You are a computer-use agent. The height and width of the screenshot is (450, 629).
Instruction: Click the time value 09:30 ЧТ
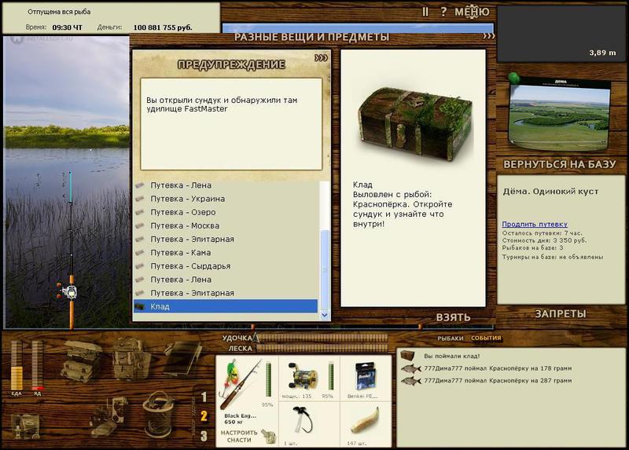pos(67,27)
